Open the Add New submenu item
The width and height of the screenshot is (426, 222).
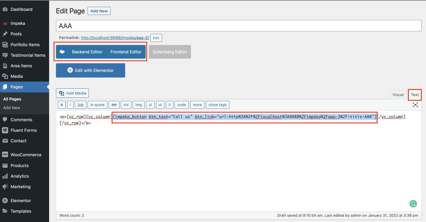tap(11, 108)
